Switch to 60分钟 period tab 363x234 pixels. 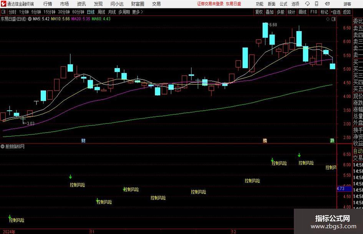point(78,12)
